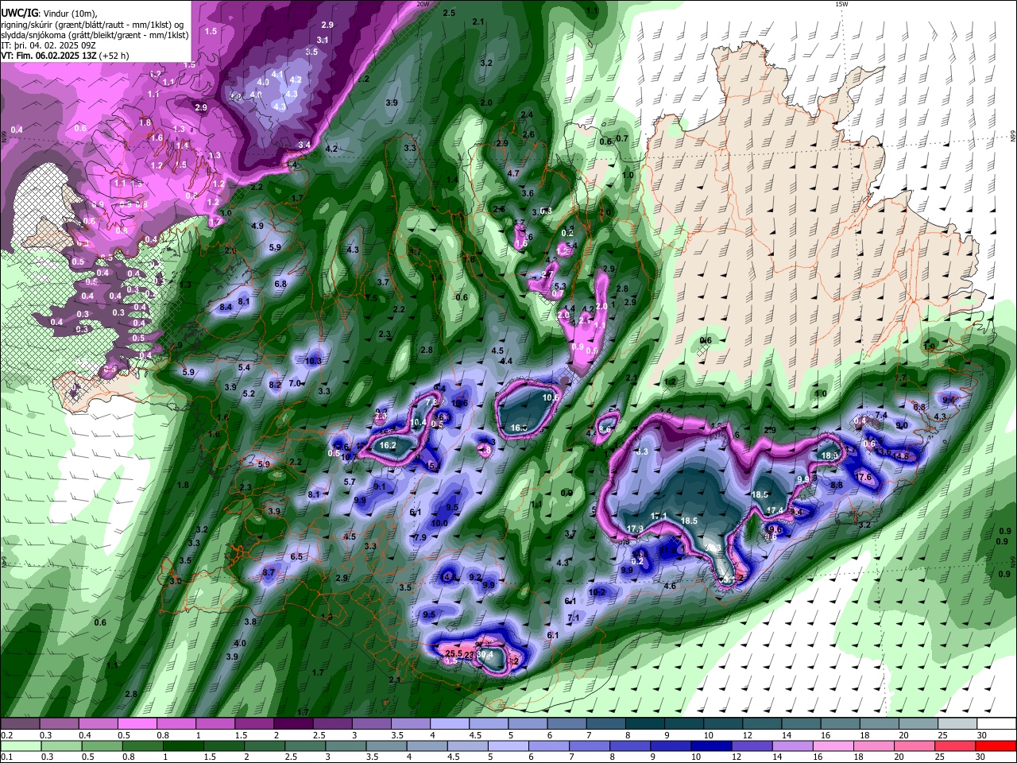Click the '20W' longitude label

tap(423, 4)
